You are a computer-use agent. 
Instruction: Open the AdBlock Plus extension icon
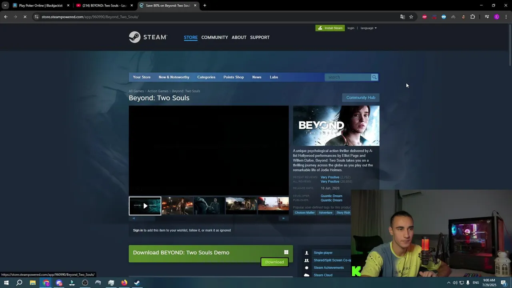tap(424, 17)
